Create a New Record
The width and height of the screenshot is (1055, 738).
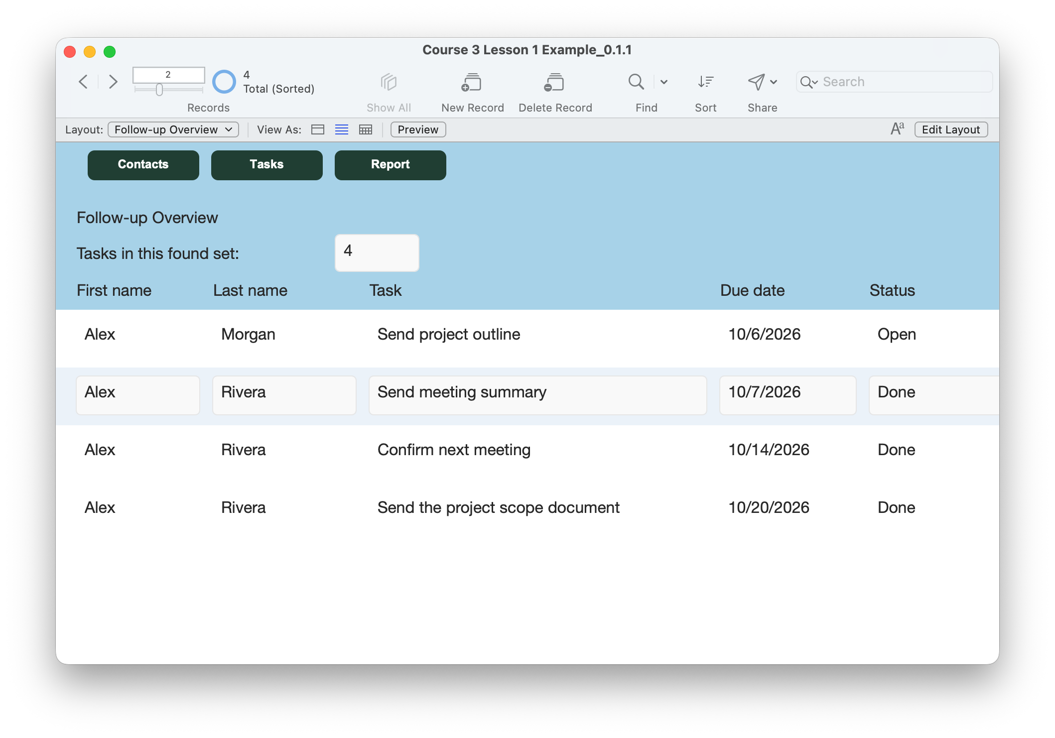472,82
